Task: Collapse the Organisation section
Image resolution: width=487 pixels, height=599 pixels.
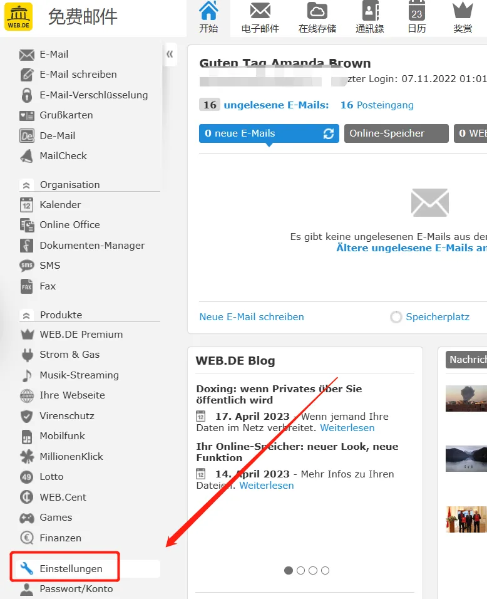Action: [26, 185]
